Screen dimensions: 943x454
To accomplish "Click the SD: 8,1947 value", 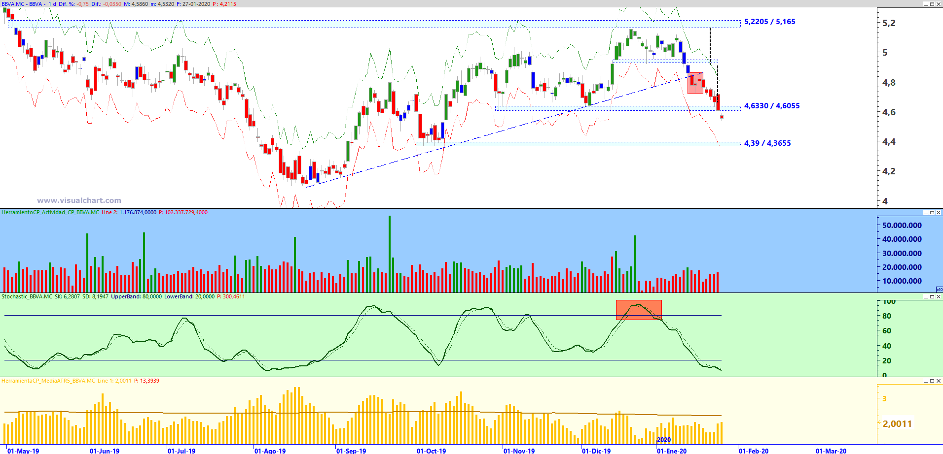I will pos(95,297).
